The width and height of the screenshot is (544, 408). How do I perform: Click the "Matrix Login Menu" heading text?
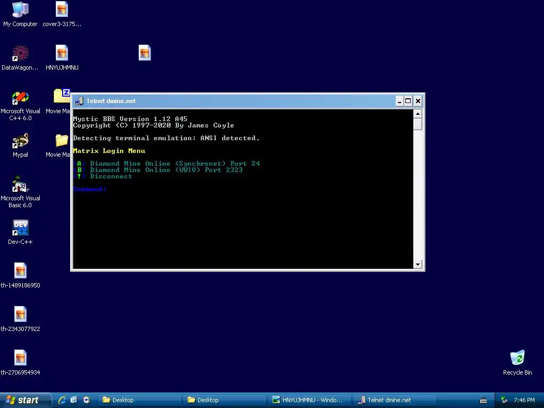109,151
